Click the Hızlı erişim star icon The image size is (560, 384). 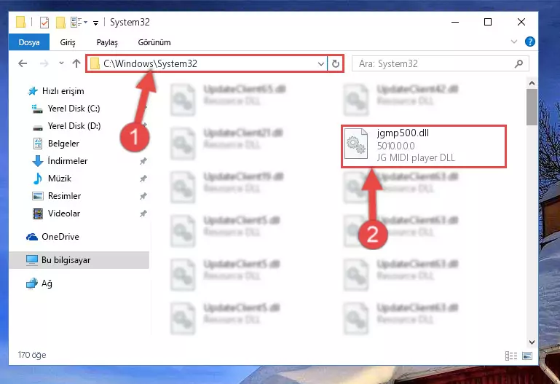point(33,91)
